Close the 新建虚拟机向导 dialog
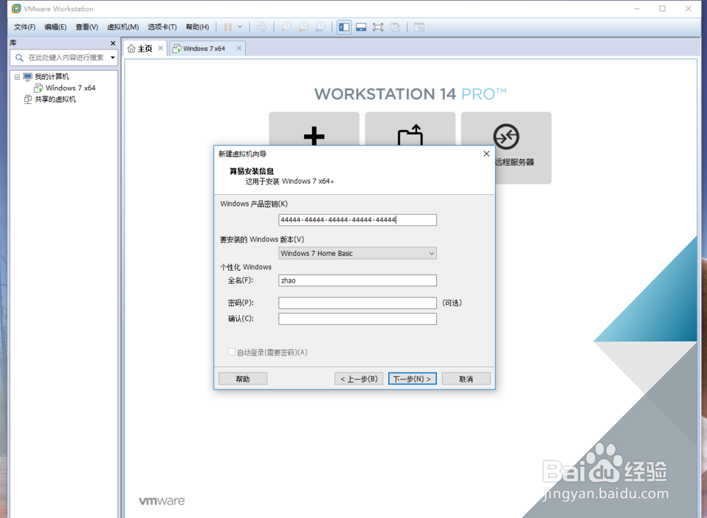 [x=486, y=154]
